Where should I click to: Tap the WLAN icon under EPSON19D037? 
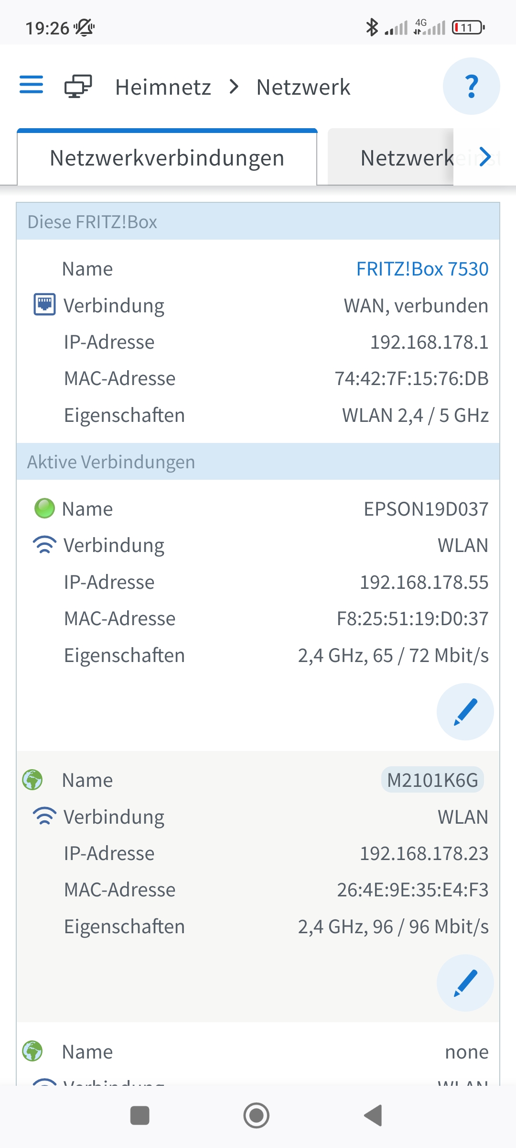pyautogui.click(x=44, y=545)
